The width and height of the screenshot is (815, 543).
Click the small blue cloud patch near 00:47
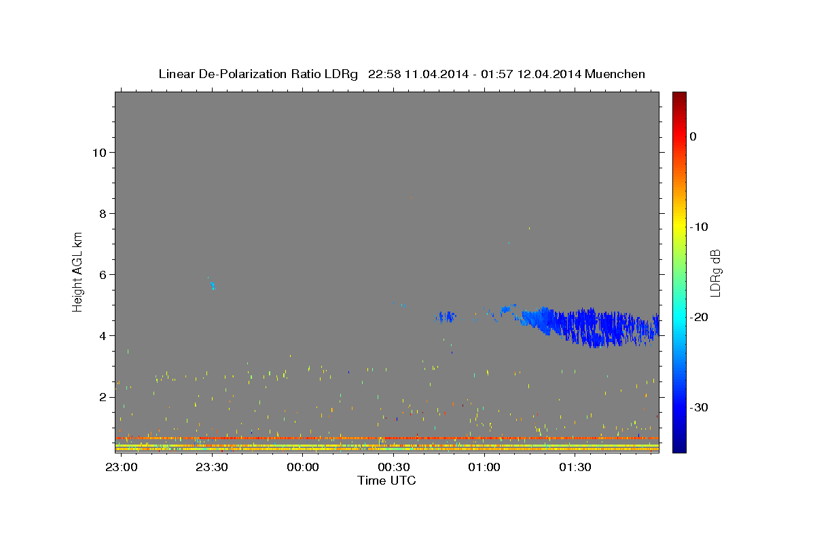(x=446, y=316)
